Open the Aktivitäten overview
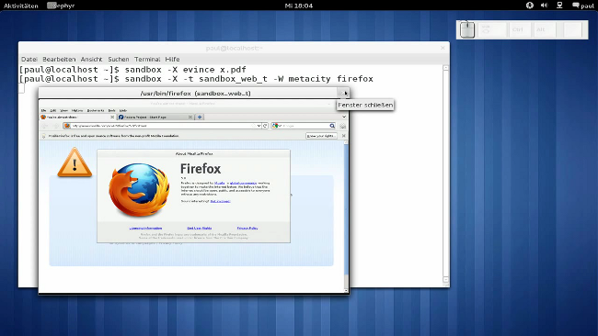 pos(21,6)
